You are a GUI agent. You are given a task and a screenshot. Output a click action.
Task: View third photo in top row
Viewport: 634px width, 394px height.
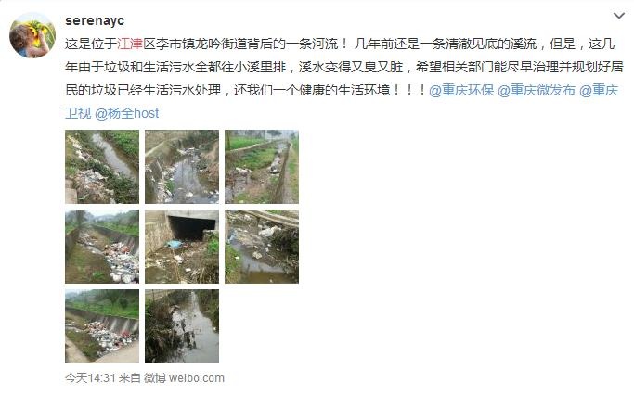point(262,167)
